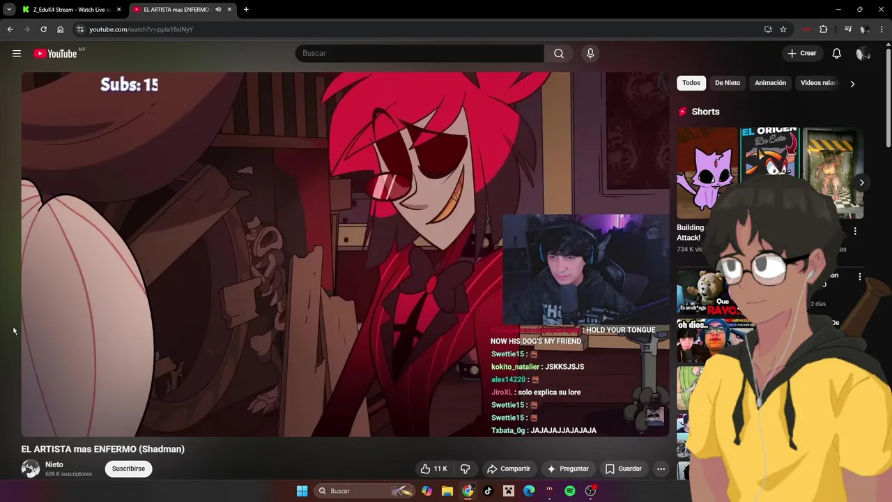The height and width of the screenshot is (502, 892).
Task: Open the Windows Start menu
Action: coord(302,491)
